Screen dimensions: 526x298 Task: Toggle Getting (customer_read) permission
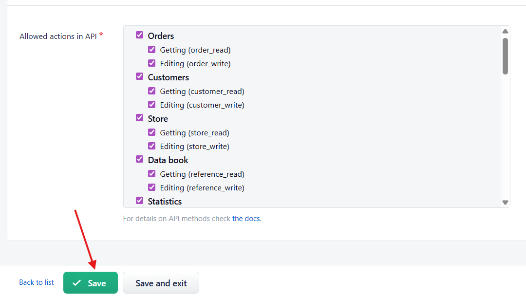click(x=152, y=91)
